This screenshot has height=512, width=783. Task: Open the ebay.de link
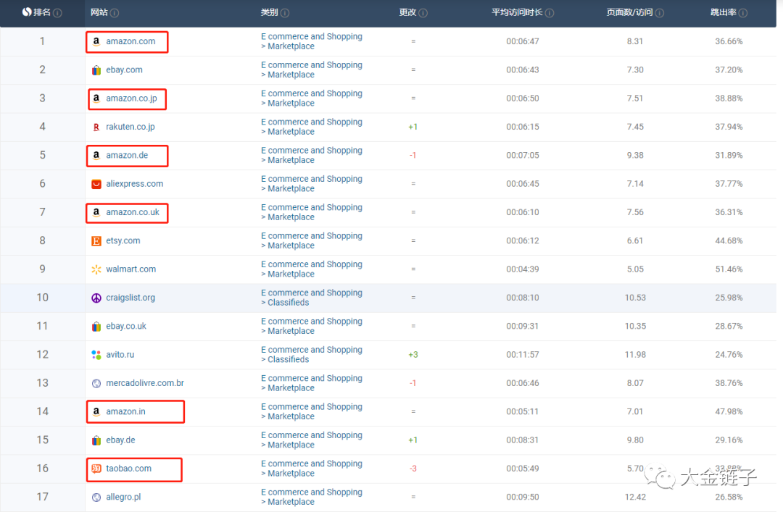click(x=120, y=440)
